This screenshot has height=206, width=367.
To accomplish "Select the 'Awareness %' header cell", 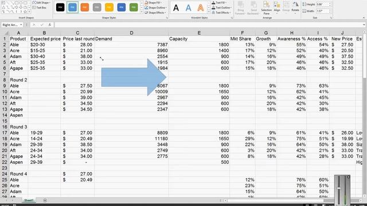I will point(291,39).
